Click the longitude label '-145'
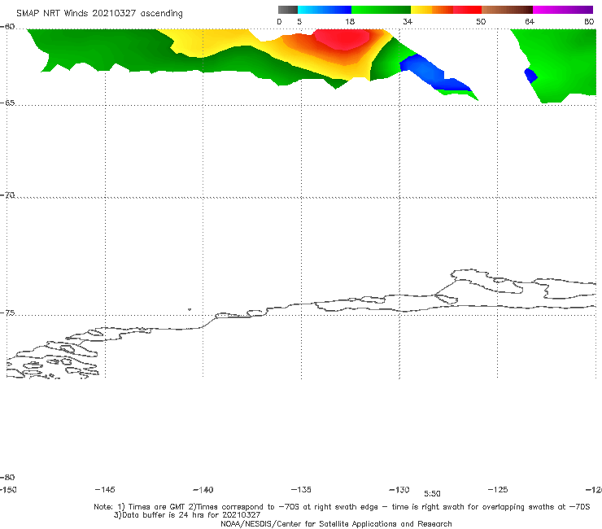This screenshot has height=529, width=602. tap(105, 490)
